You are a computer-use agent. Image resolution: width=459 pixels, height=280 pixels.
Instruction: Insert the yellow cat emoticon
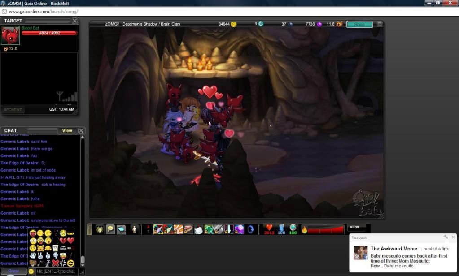tap(40, 248)
